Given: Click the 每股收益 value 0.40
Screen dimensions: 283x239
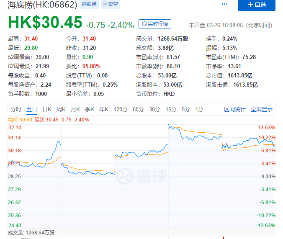Looking at the screenshot, I should (x=41, y=75).
